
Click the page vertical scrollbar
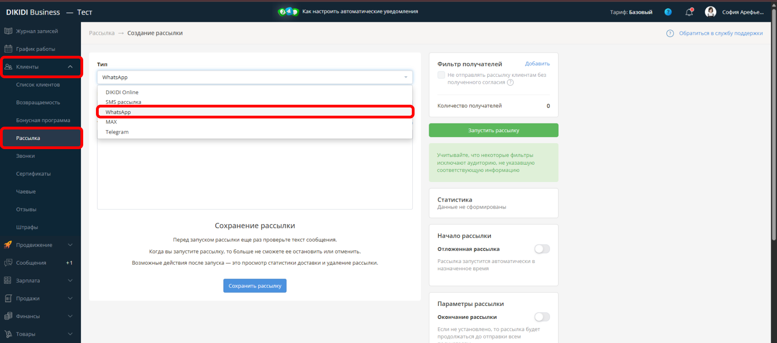[x=773, y=123]
